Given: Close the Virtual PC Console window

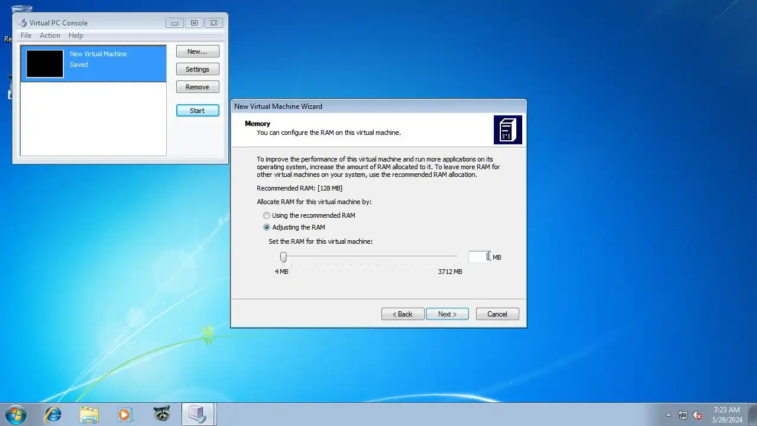Looking at the screenshot, I should tap(213, 23).
